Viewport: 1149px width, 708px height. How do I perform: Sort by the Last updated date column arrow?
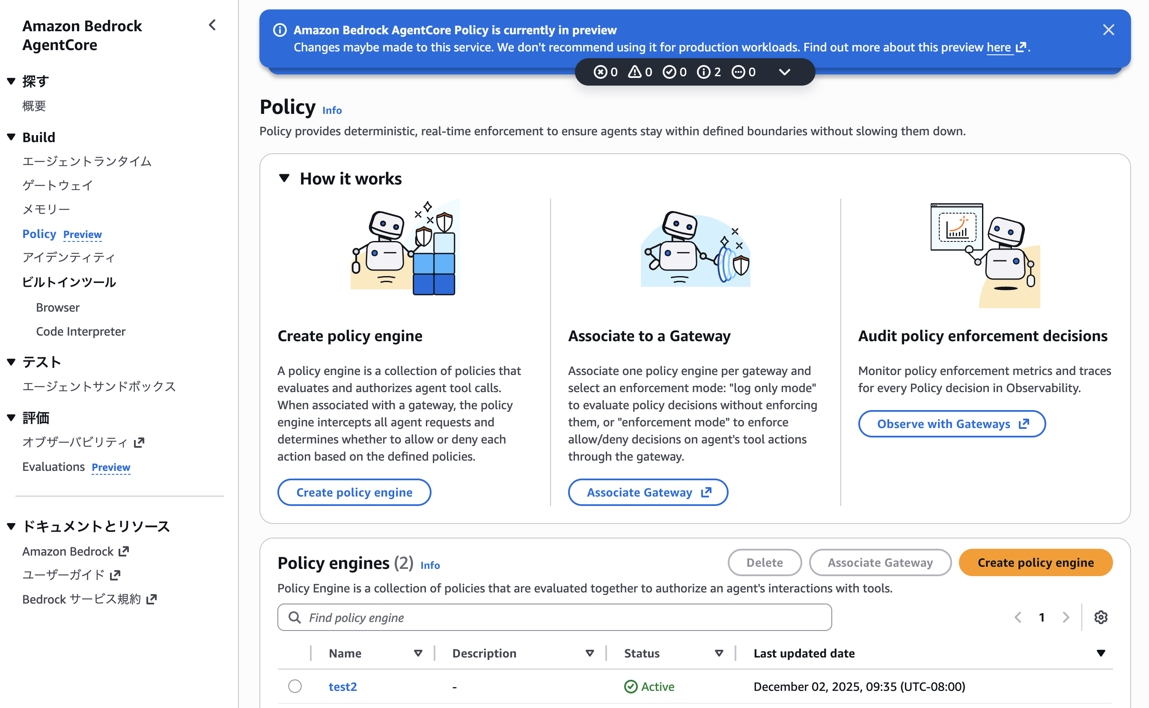point(1100,653)
